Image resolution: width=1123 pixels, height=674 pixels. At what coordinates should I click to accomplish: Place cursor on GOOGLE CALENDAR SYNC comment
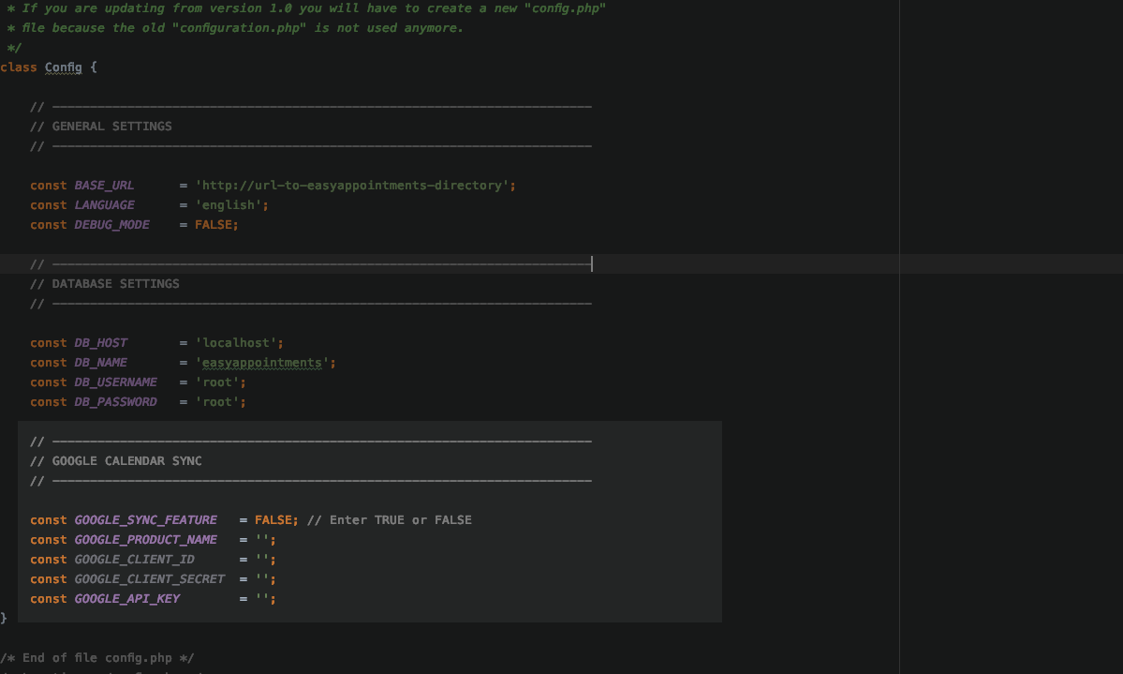126,461
